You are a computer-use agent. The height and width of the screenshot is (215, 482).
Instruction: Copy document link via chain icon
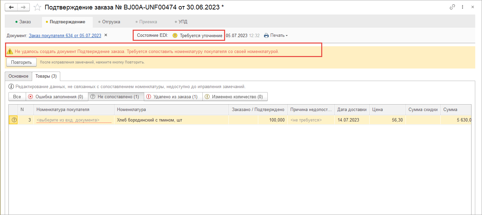pos(452,7)
